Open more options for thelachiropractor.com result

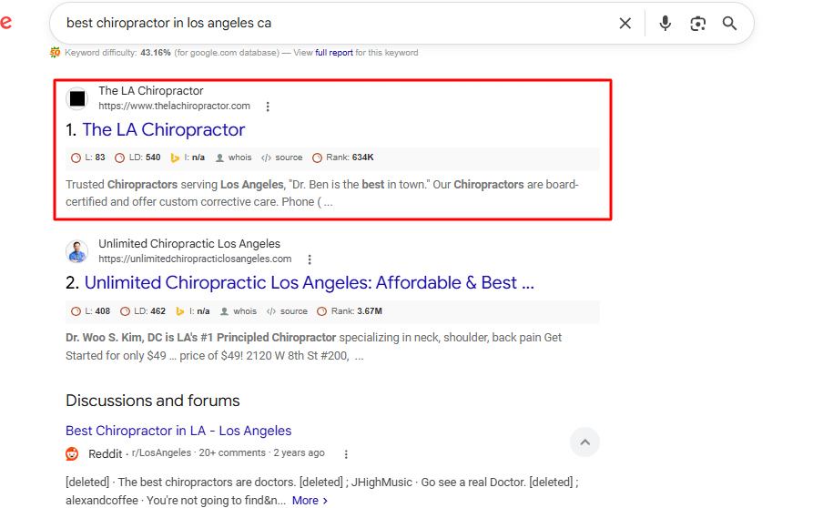268,107
